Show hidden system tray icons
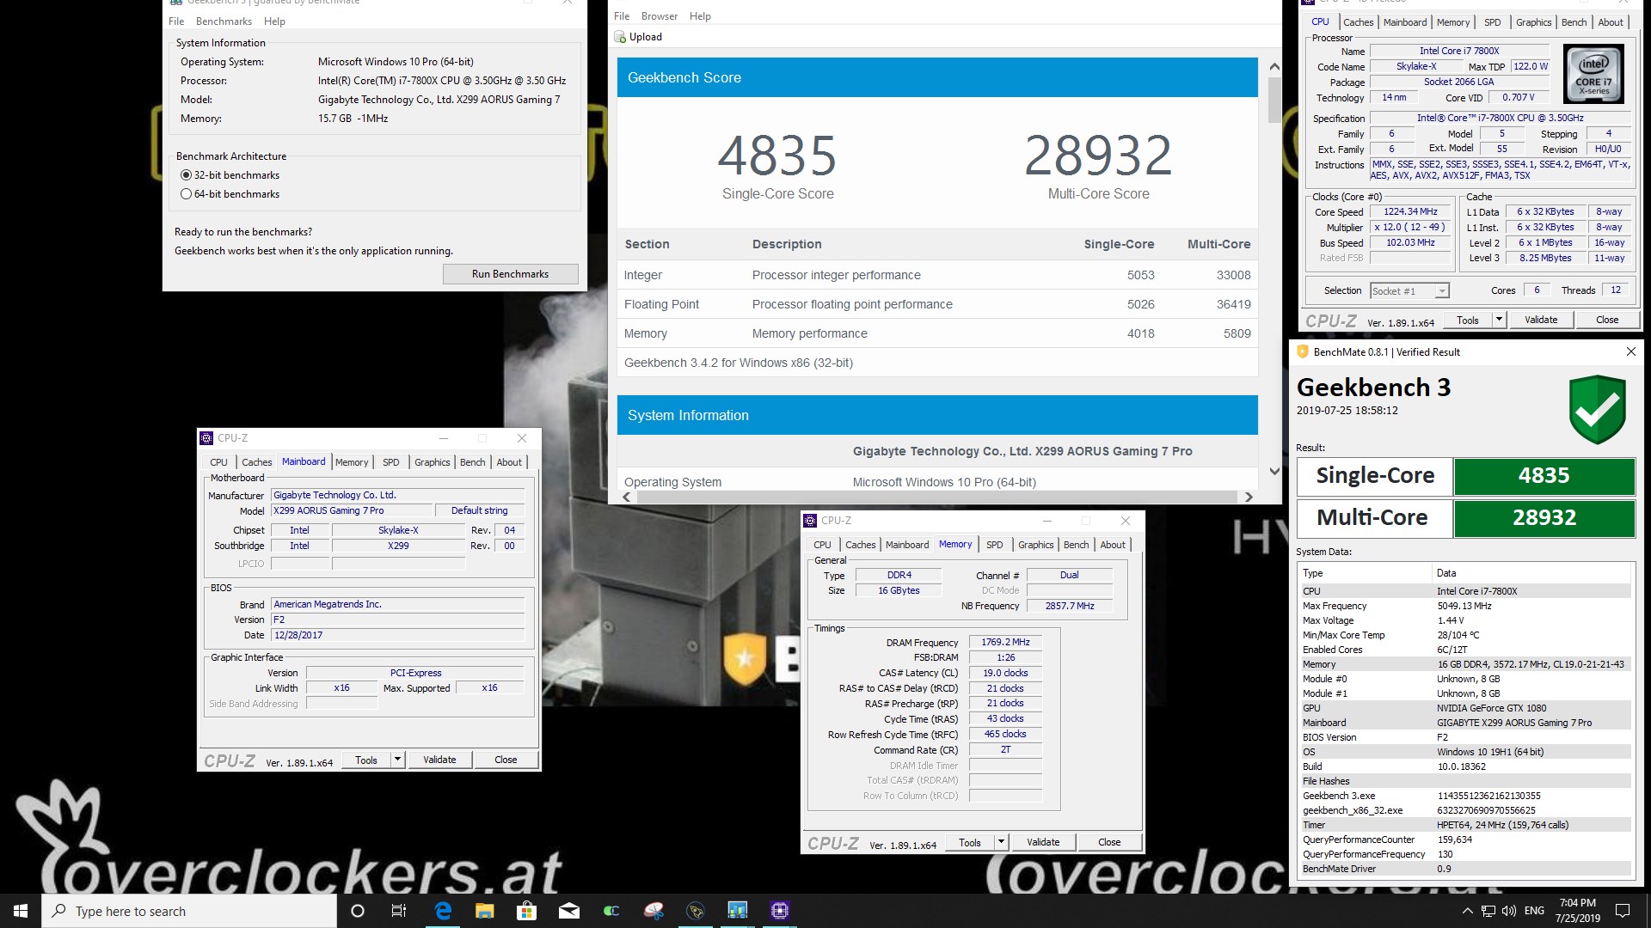The height and width of the screenshot is (928, 1651). [x=1467, y=911]
